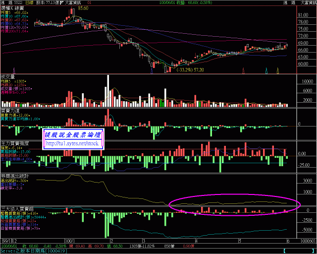Click the 低 68.50 low price in status row
317x254 pixels.
point(114,246)
